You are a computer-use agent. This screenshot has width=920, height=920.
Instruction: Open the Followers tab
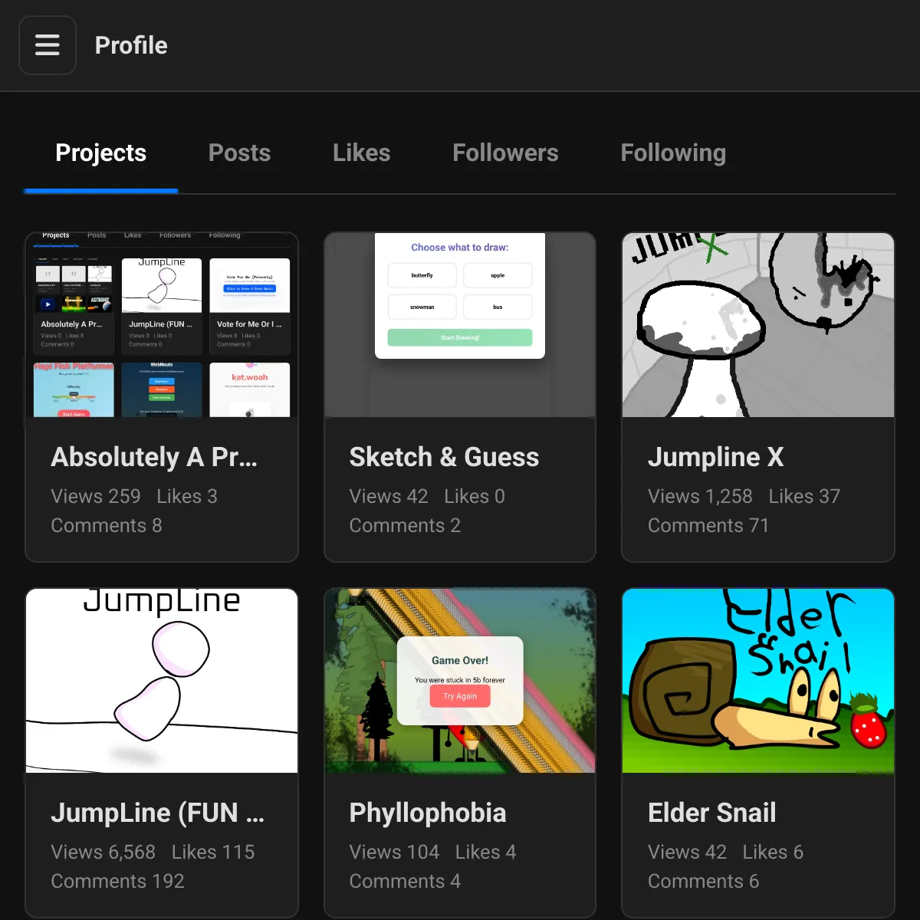coord(505,153)
